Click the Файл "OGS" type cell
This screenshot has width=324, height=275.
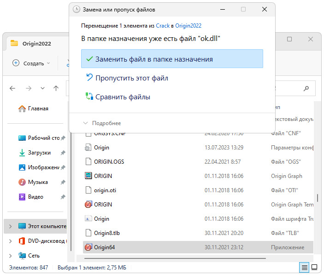click(x=286, y=162)
